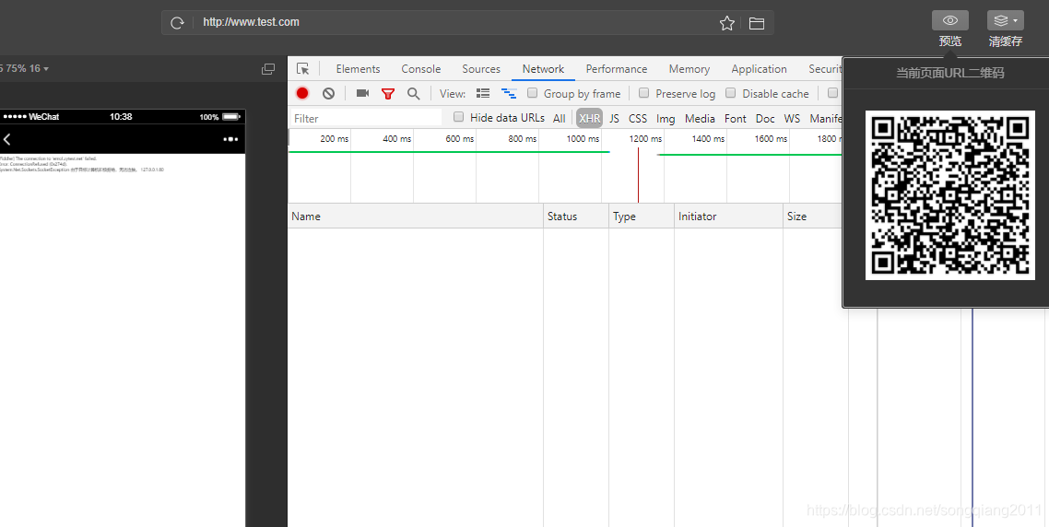This screenshot has width=1049, height=527.
Task: Filter requests by All types
Action: tap(560, 118)
